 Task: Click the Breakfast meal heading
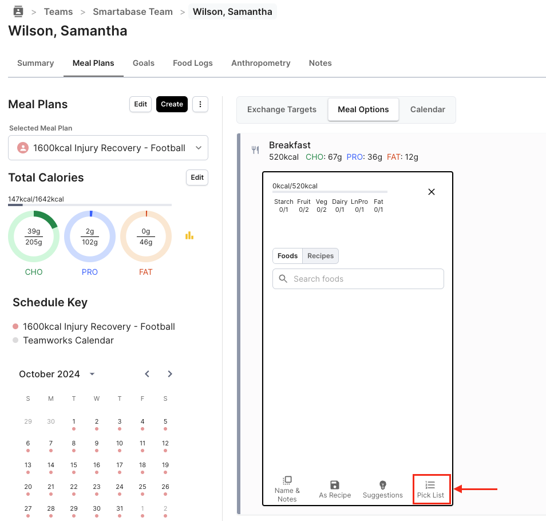pos(290,145)
